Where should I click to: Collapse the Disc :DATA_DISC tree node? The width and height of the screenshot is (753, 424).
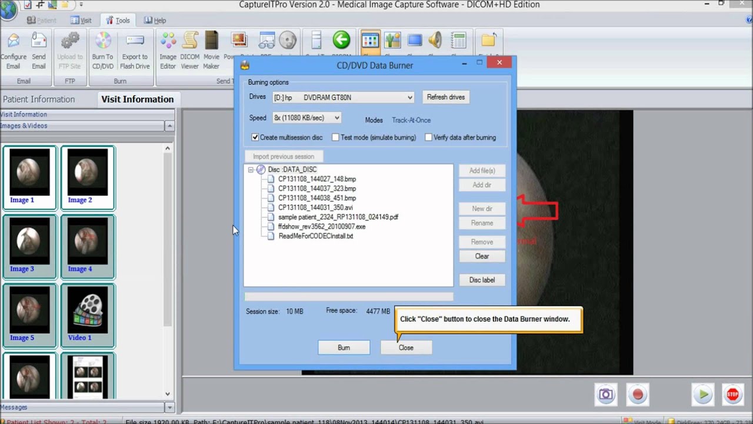251,170
